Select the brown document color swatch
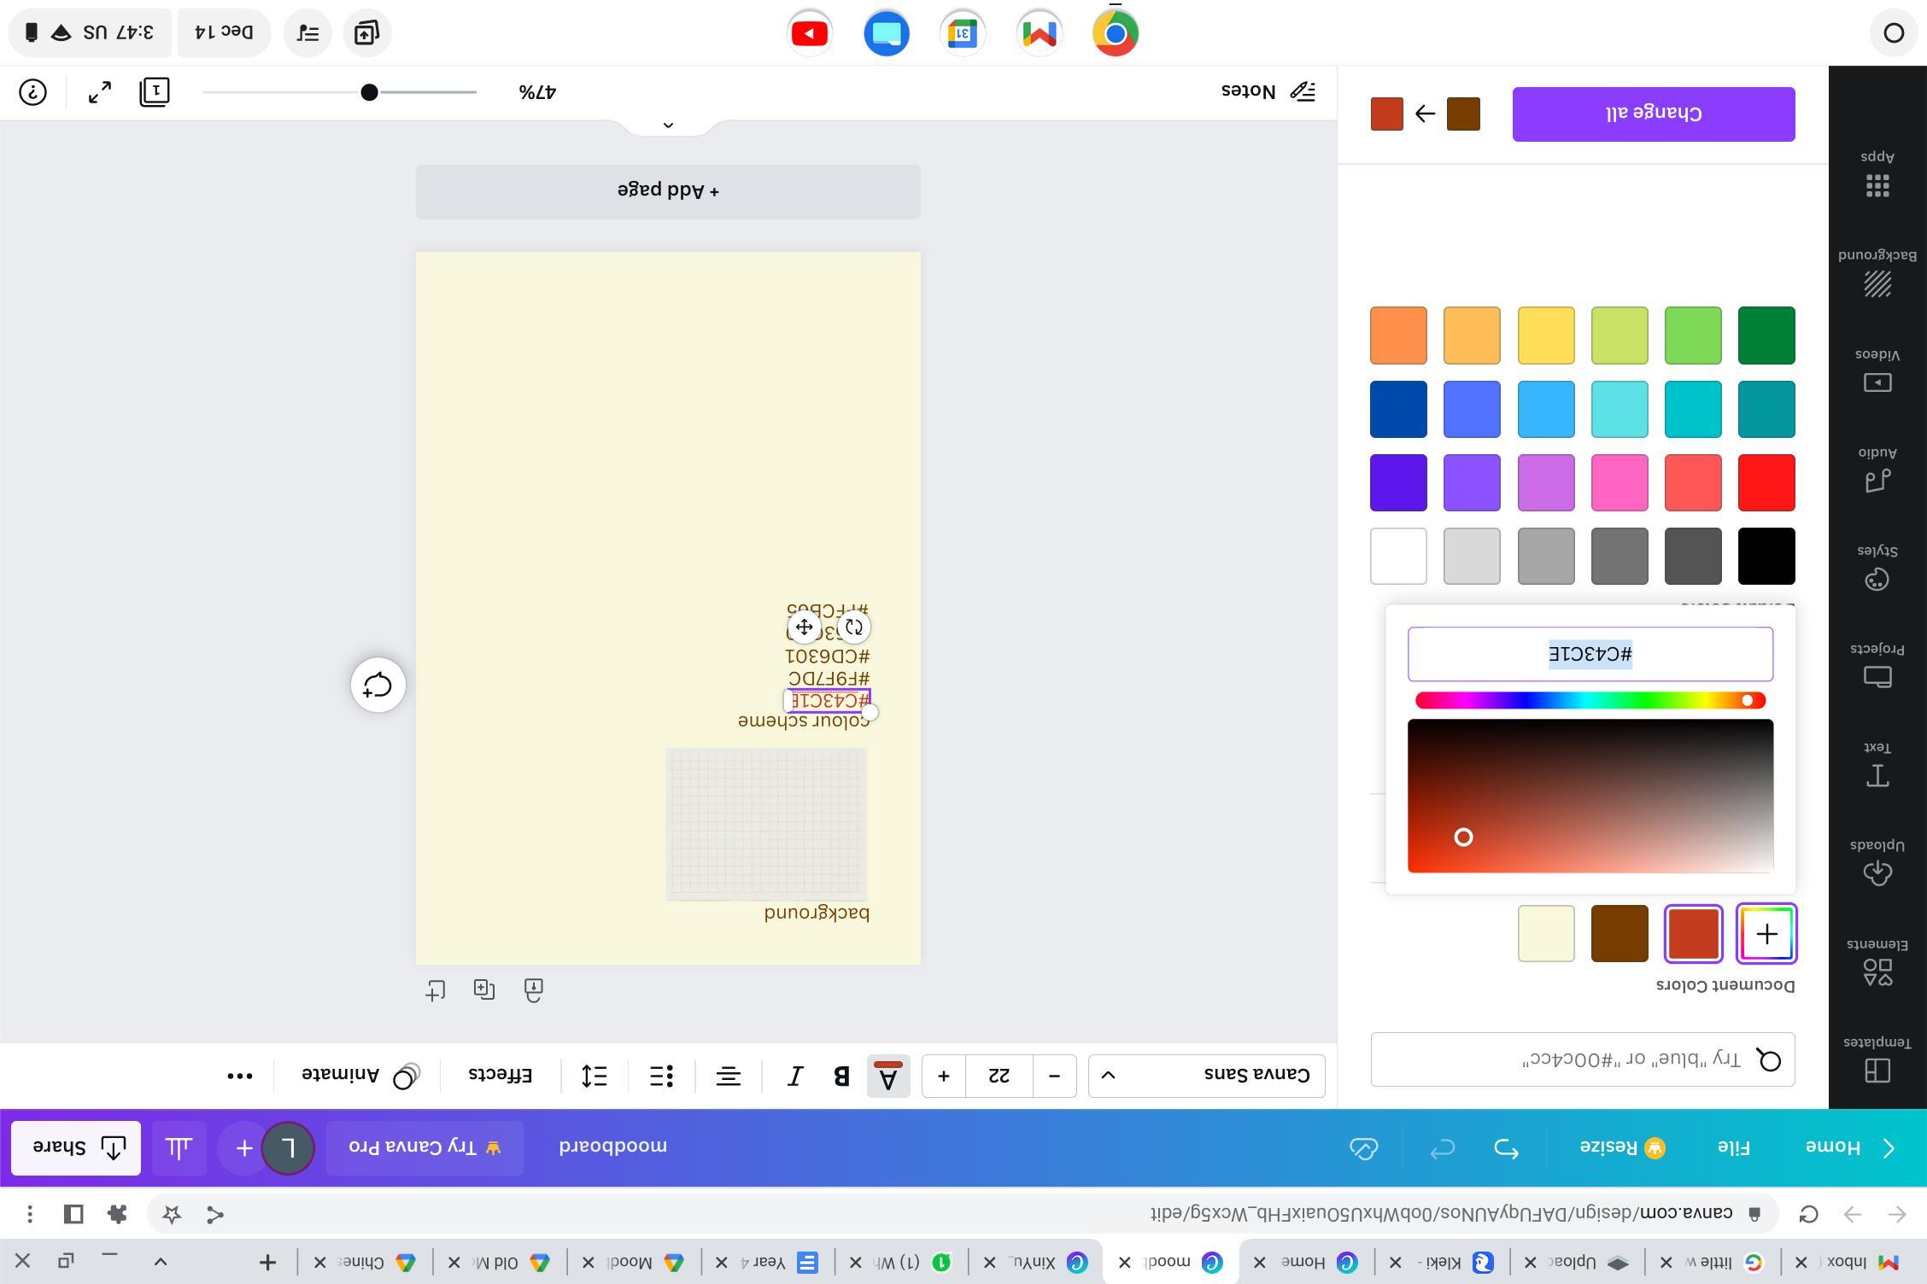 point(1619,933)
